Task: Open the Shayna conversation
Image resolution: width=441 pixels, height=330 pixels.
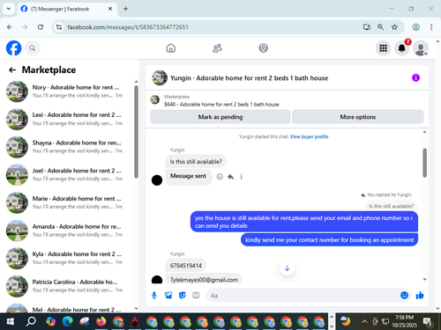Action: pos(69,147)
